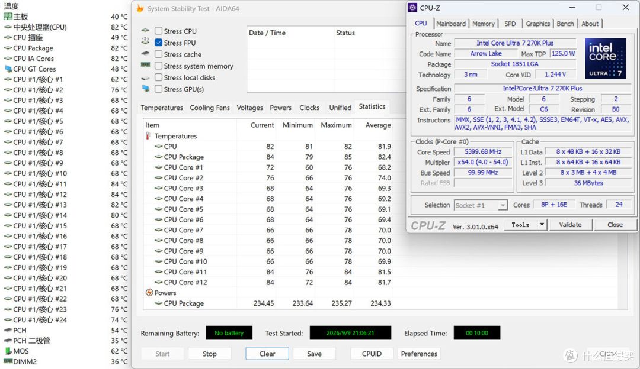The width and height of the screenshot is (640, 369).
Task: Switch to the Cooling Fans tab
Action: (209, 108)
